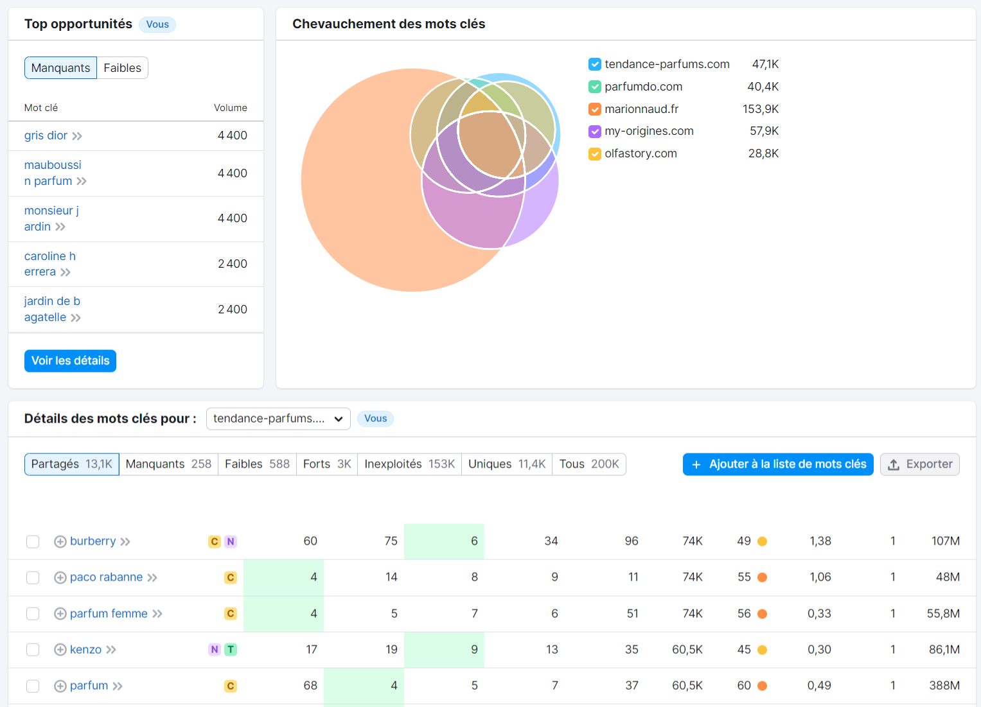The image size is (981, 707).
Task: Click the double-chevron icon after jardin de bagatelle
Action: pyautogui.click(x=76, y=318)
